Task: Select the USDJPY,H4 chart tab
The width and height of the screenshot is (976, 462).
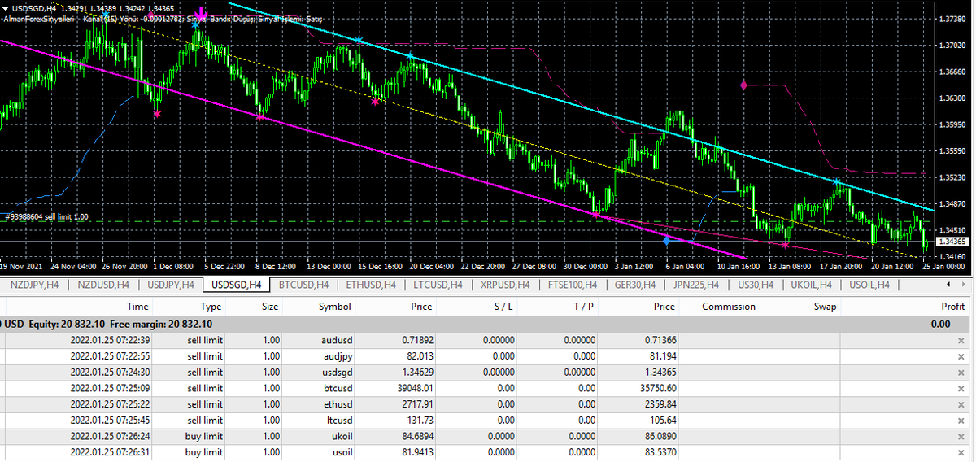Action: click(170, 285)
